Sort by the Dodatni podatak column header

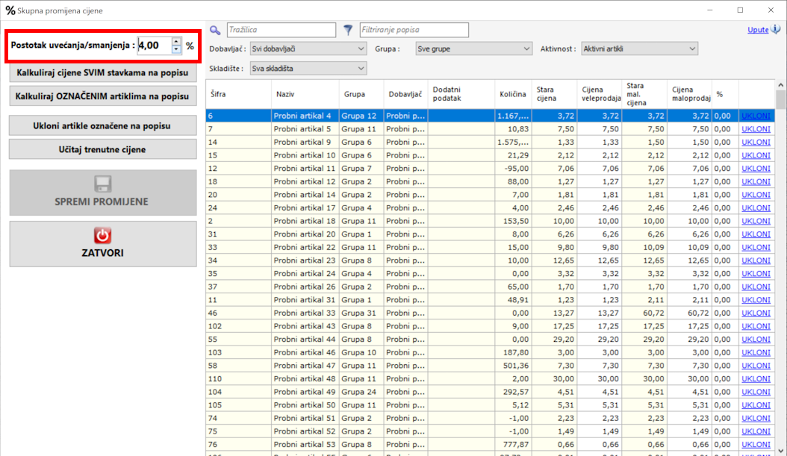click(461, 94)
